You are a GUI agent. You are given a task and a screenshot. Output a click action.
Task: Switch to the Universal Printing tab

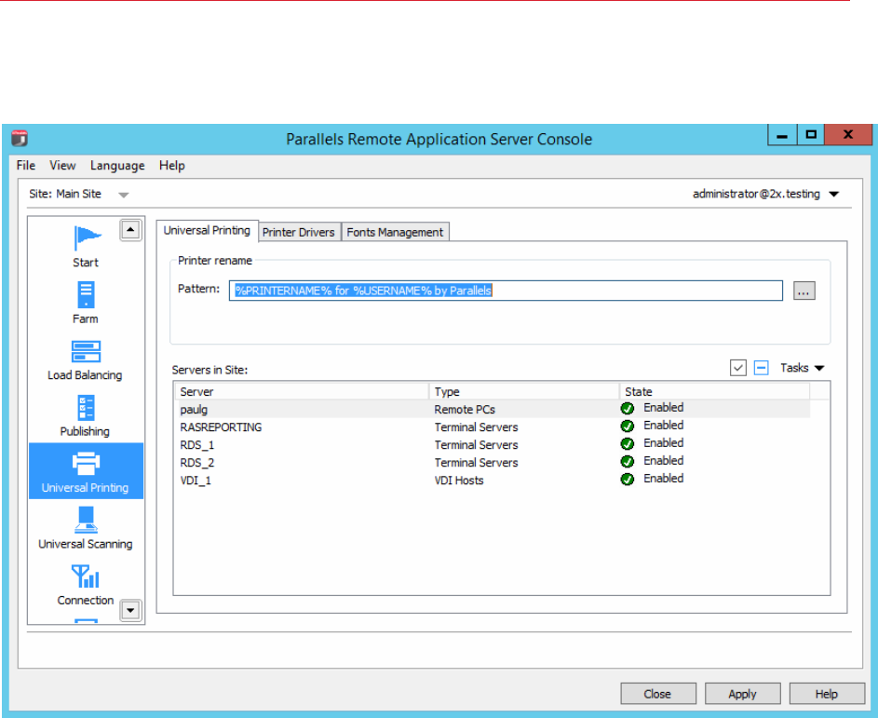207,230
